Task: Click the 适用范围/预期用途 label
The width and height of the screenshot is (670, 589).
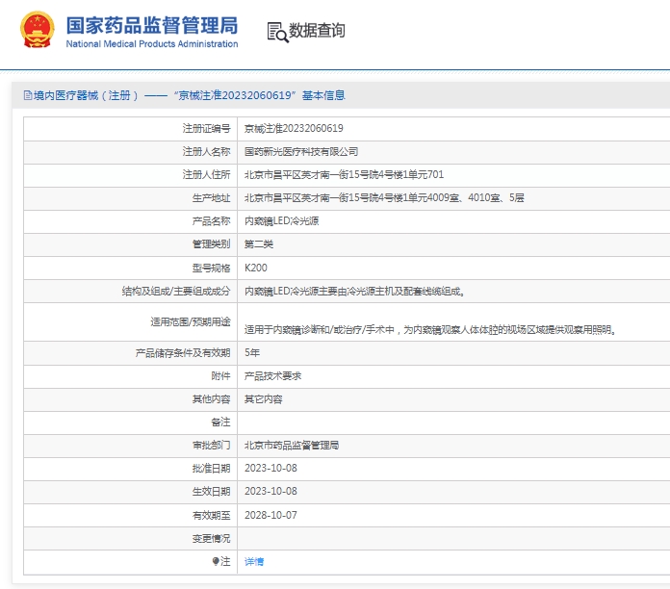Action: pos(191,321)
